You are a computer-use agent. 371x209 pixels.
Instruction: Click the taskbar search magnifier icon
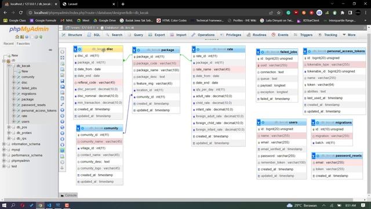click(13, 205)
